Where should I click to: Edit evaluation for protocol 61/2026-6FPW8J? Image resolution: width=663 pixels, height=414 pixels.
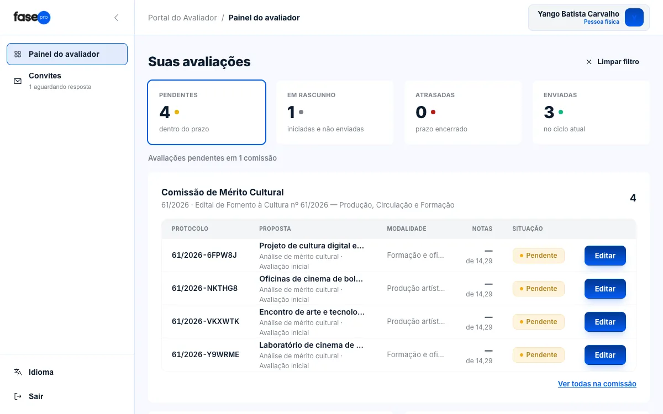pos(605,256)
